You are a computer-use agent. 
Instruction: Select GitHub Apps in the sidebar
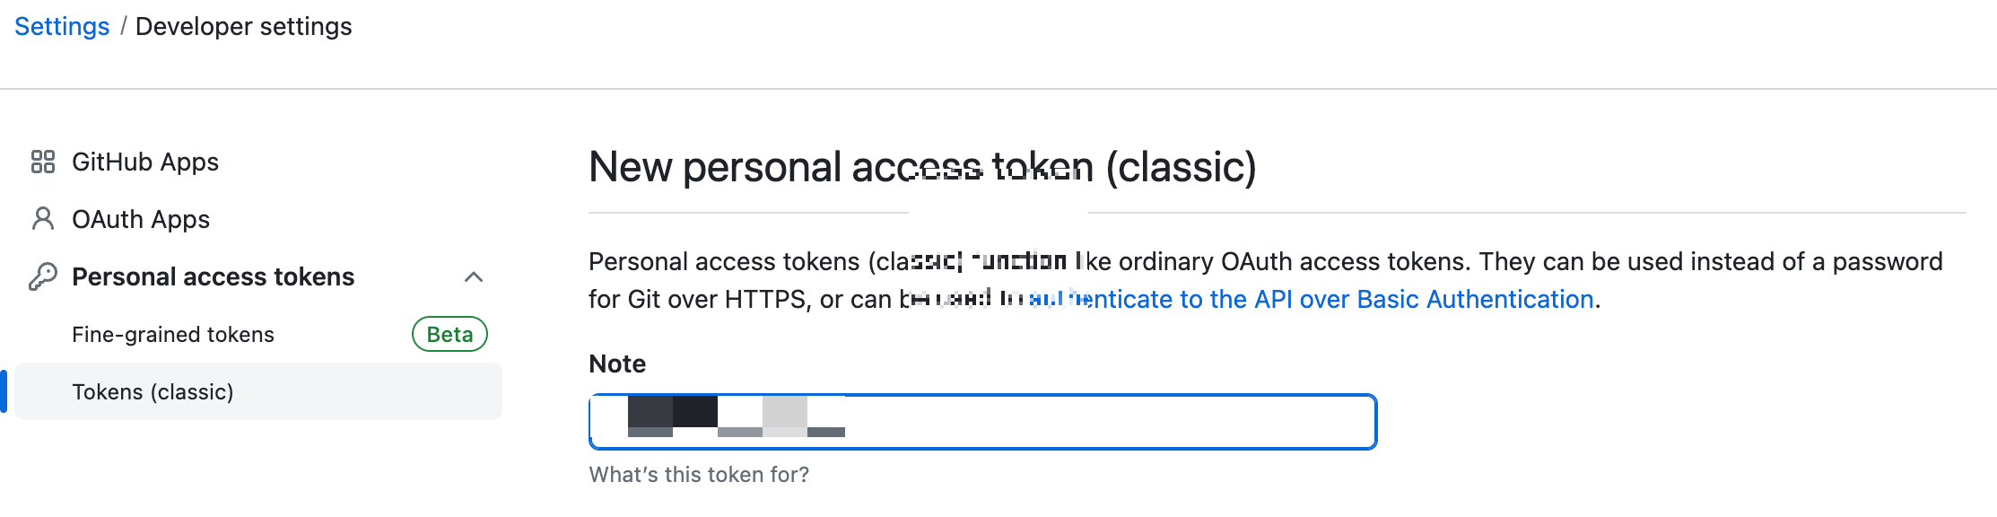click(144, 162)
